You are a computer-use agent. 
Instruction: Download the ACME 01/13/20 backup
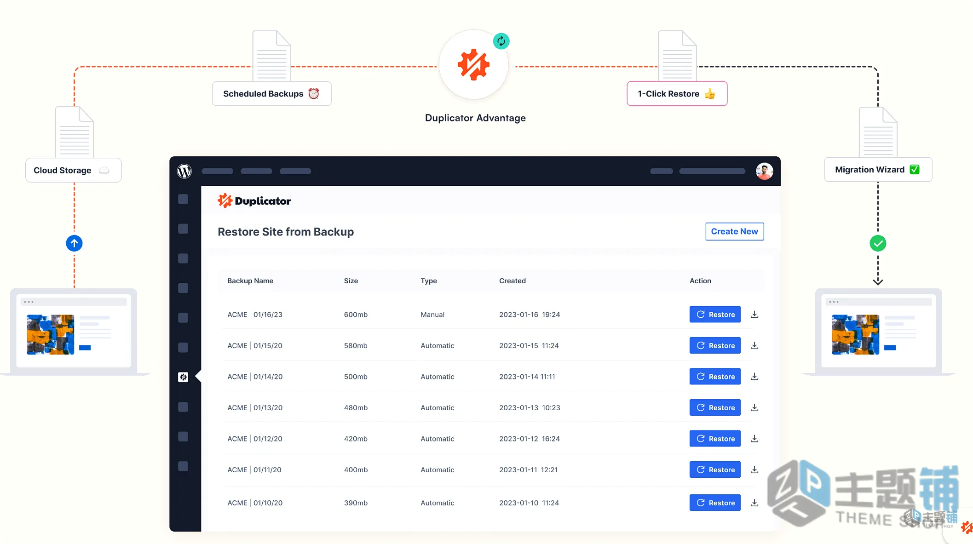pyautogui.click(x=754, y=407)
